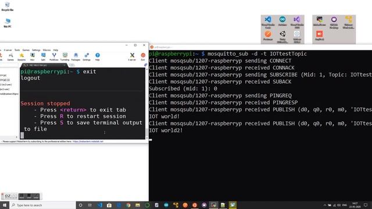Click the Type here to search box
This screenshot has width=372, height=209.
pos(42,205)
